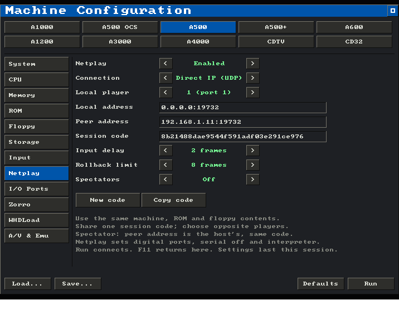Select the A500 OCS machine preset
The height and width of the screenshot is (324, 399).
tap(120, 27)
